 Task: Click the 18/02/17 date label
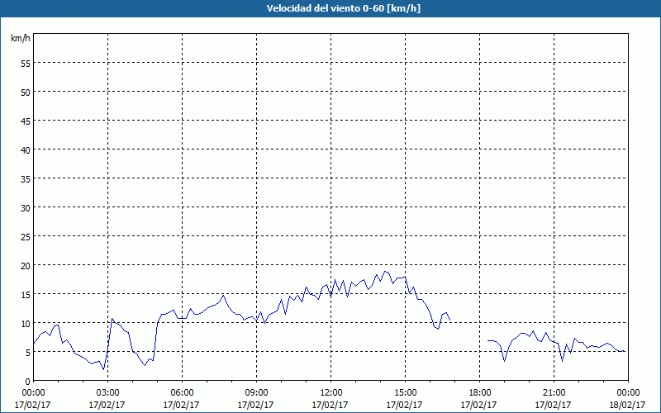tap(627, 405)
